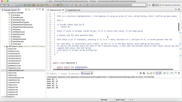Viewport: 182px width, 102px height.
Task: Click the Print toolbar icon
Action: pos(17,5)
